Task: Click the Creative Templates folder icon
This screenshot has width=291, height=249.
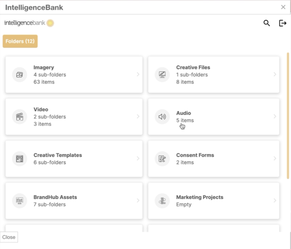Action: [19, 158]
